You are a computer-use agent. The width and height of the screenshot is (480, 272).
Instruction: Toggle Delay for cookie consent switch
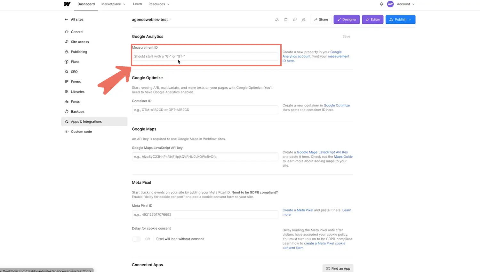coord(136,239)
